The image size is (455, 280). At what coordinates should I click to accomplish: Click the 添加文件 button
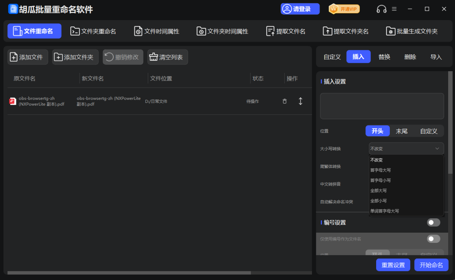coord(28,57)
